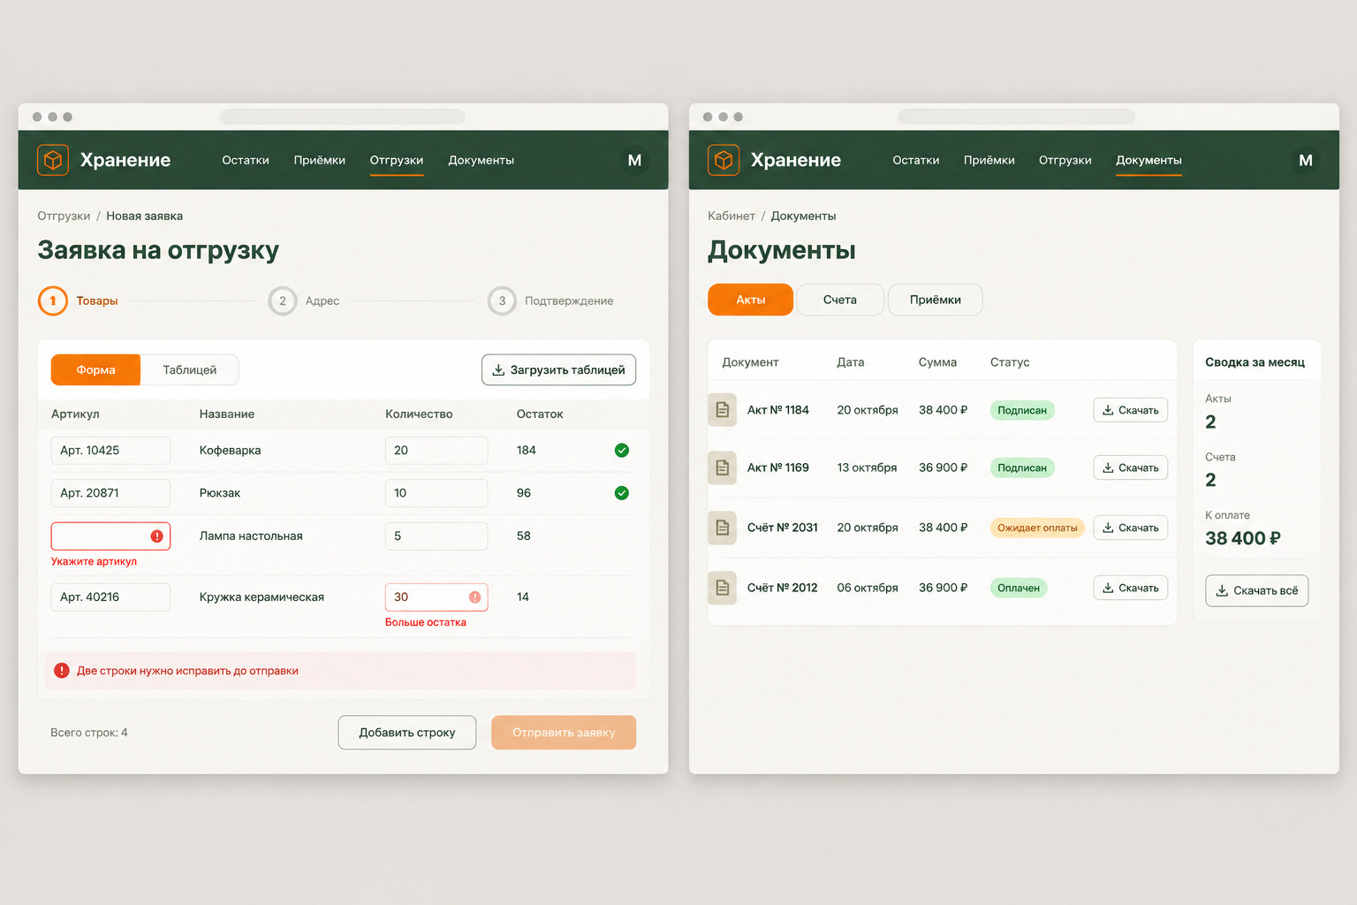
Task: Click the Оплачен status badge
Action: 1019,588
